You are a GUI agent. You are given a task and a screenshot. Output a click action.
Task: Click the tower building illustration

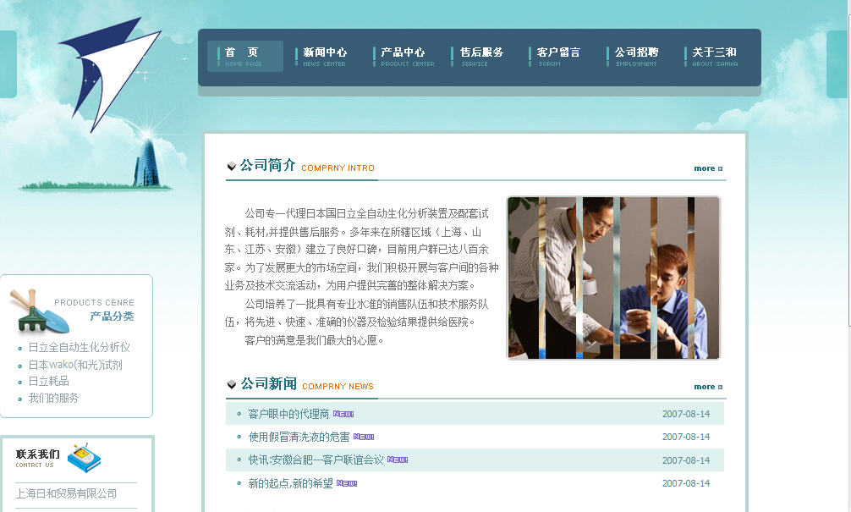[145, 162]
